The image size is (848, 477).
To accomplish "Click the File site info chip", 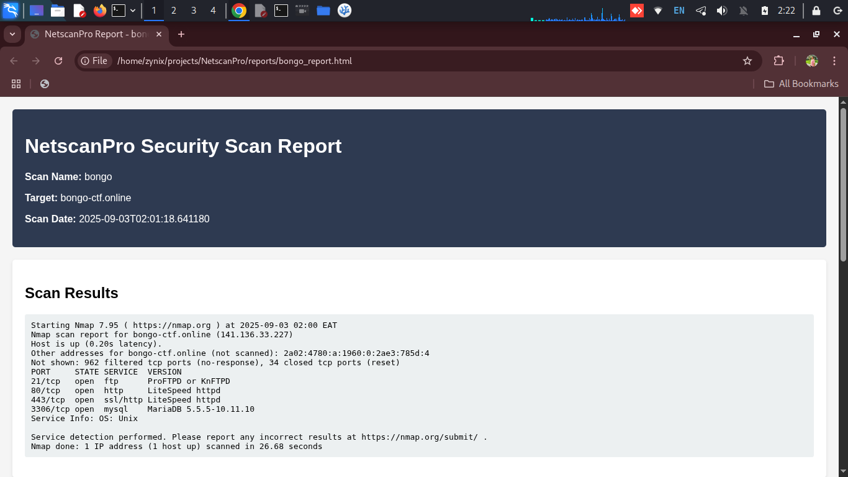I will (94, 61).
